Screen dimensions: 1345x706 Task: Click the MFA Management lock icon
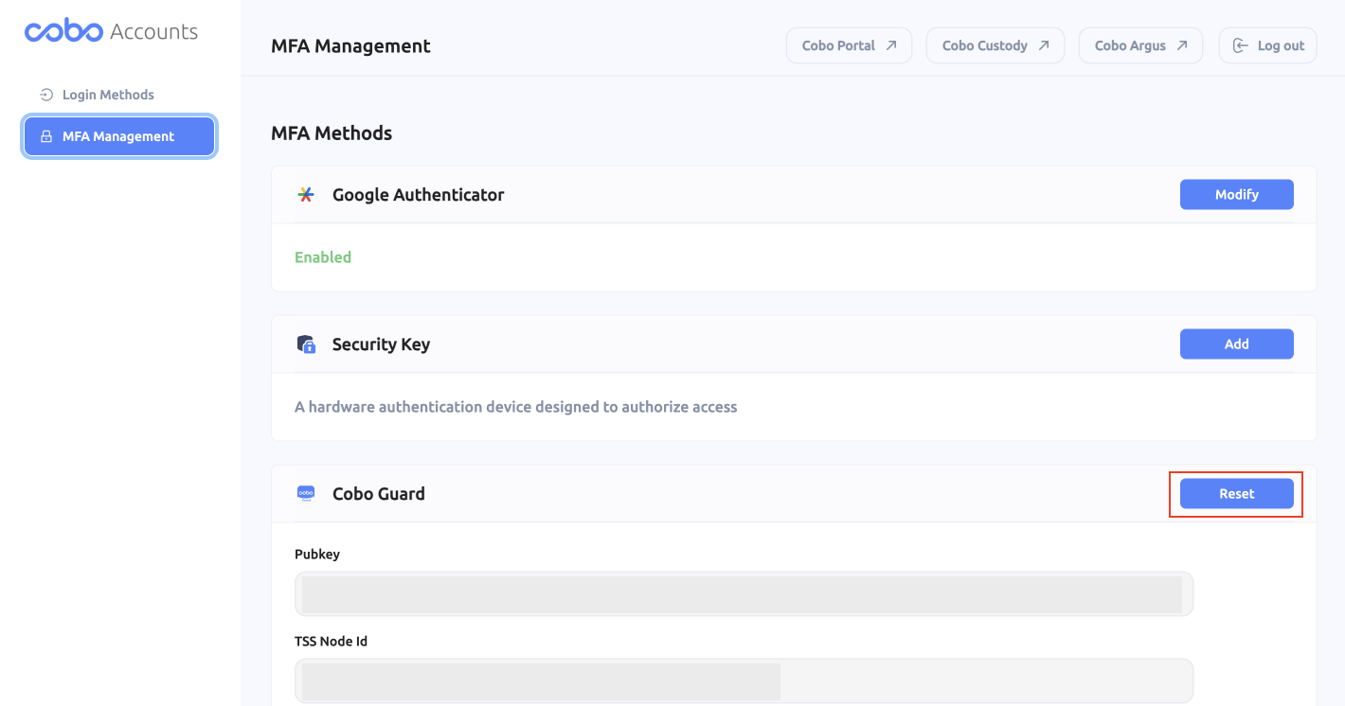(x=45, y=136)
